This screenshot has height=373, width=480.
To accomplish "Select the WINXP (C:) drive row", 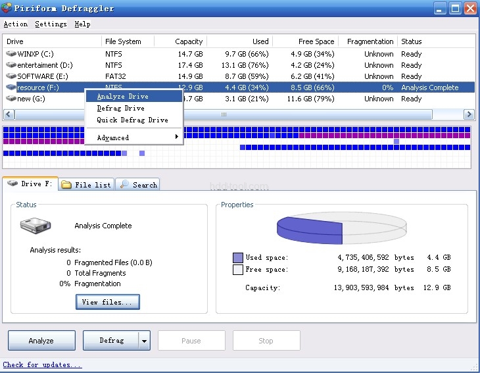I will point(239,54).
